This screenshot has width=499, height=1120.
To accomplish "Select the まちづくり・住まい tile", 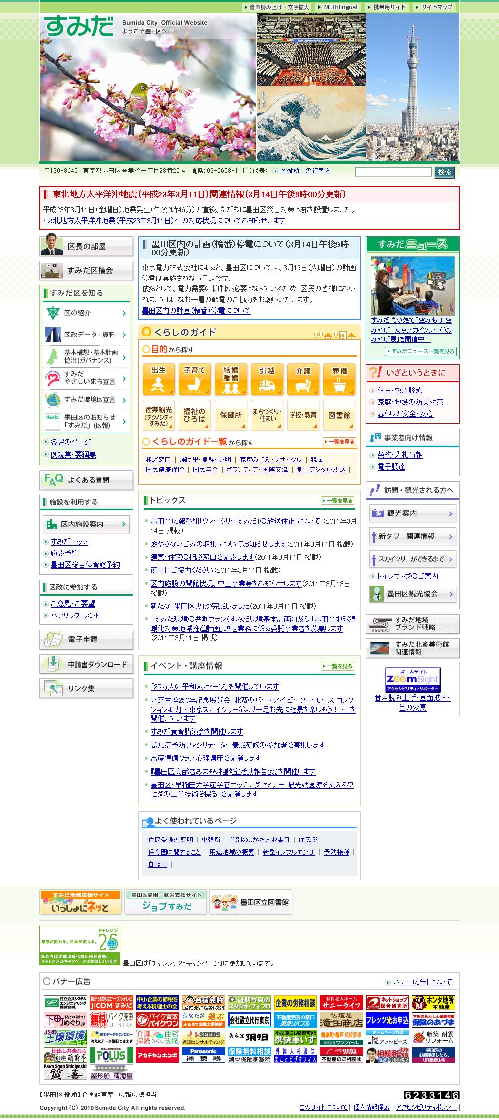I will pos(267,415).
